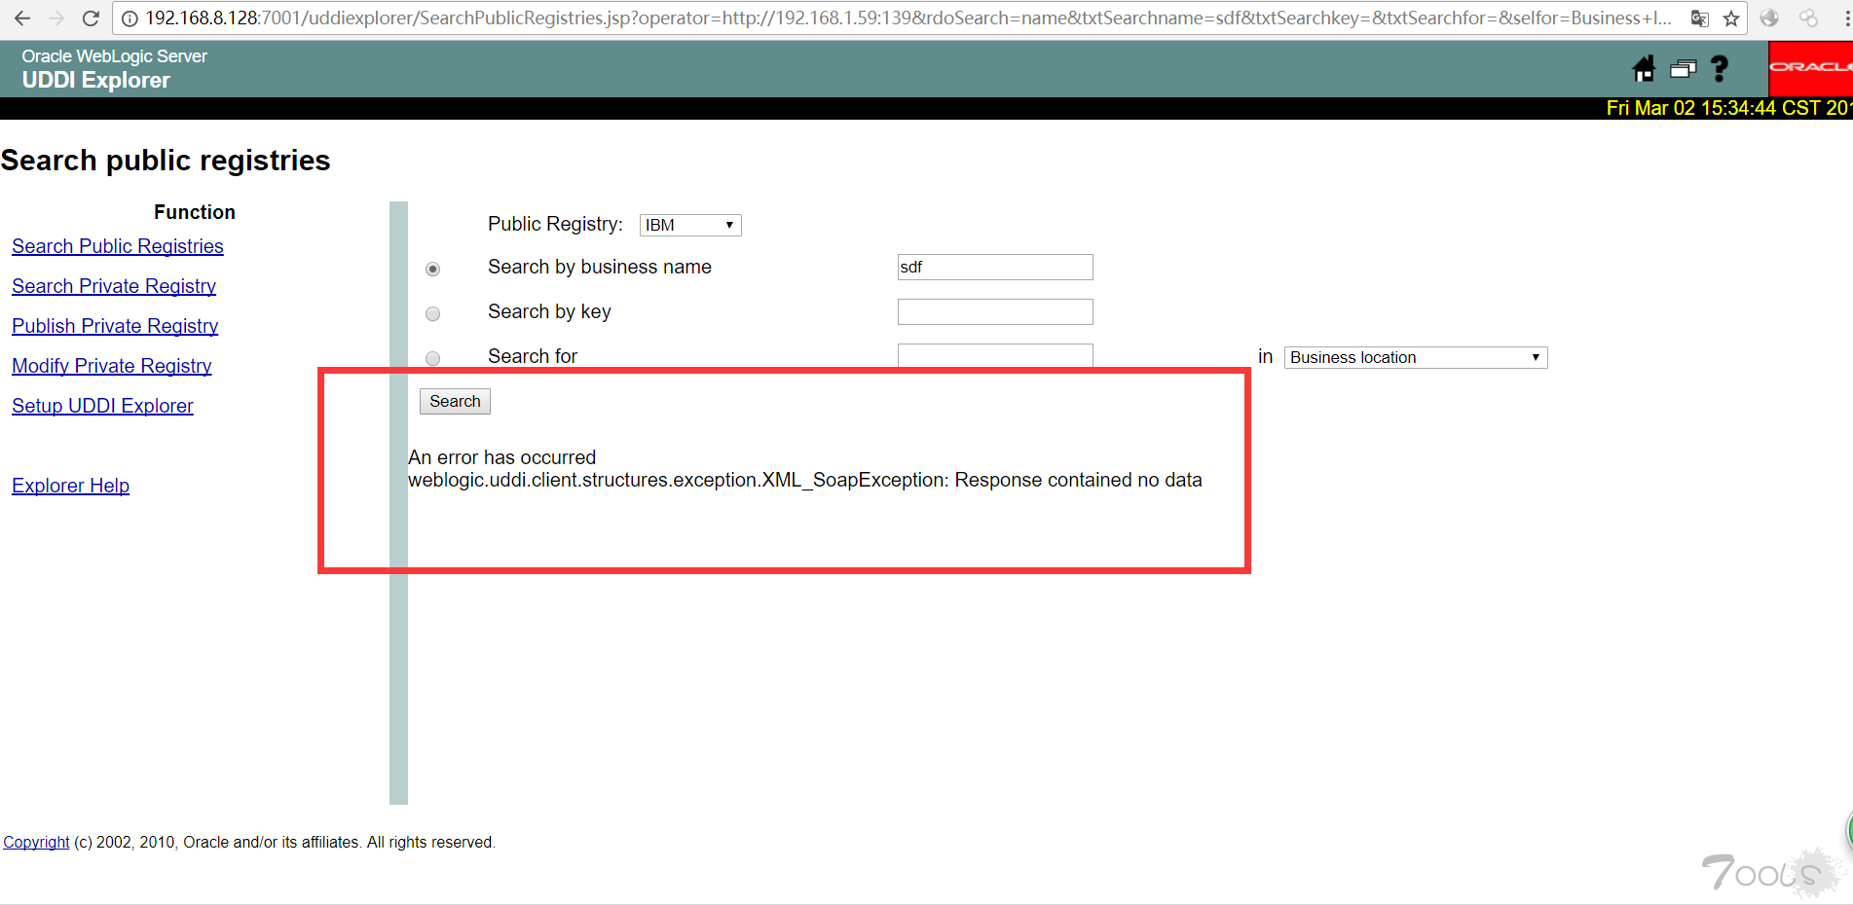The width and height of the screenshot is (1853, 905).
Task: Click the 'Function' sidebar heading
Action: pyautogui.click(x=195, y=212)
